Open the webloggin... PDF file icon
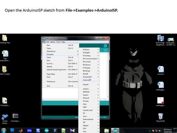The width and height of the screenshot is (177, 133). 161,102
